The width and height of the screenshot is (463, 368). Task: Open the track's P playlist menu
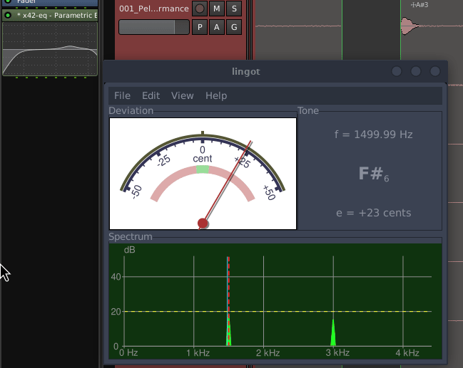(x=200, y=27)
